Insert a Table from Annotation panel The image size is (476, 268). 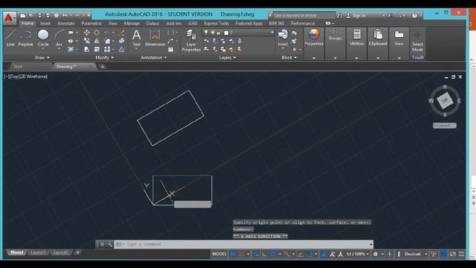[170, 49]
